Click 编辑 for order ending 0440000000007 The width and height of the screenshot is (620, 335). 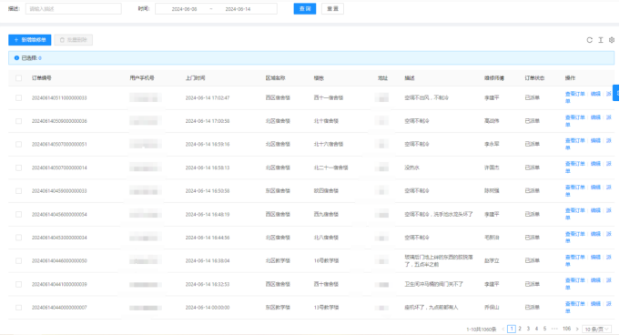pos(595,304)
